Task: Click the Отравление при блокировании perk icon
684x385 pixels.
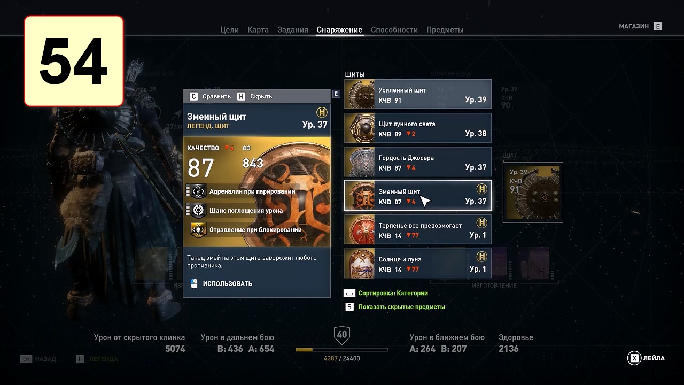Action: point(198,229)
